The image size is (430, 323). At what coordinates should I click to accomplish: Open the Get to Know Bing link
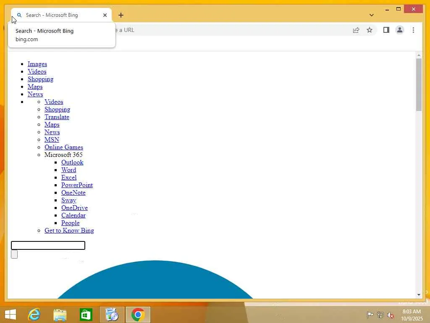69,231
